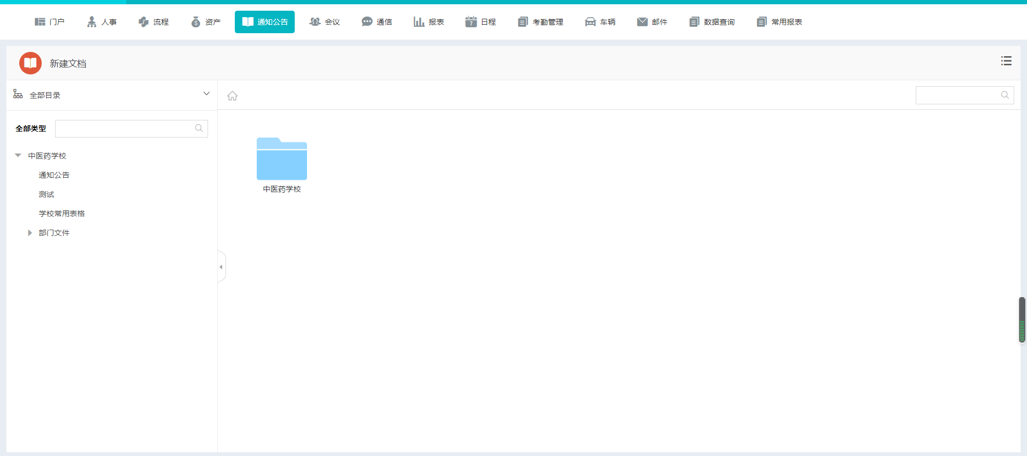Expand the 全部目录 dropdown chevron
Viewport: 1027px width, 456px height.
click(x=206, y=94)
